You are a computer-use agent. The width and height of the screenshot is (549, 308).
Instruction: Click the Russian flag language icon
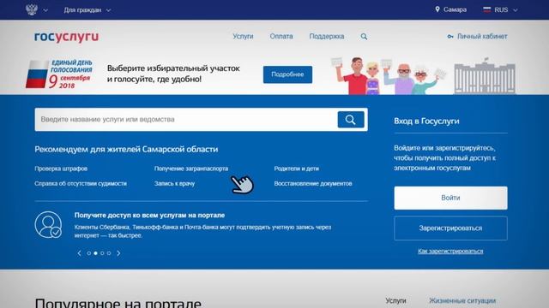click(487, 9)
